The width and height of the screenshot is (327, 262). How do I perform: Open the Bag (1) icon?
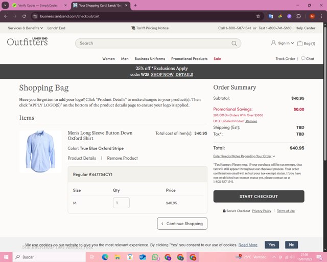pyautogui.click(x=306, y=43)
